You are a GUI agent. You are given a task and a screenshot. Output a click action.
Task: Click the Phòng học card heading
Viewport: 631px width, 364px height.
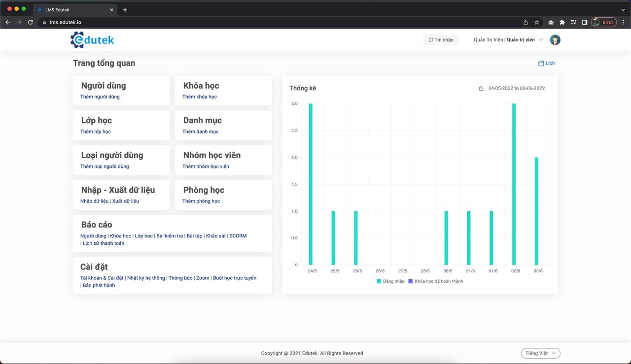[x=204, y=190]
